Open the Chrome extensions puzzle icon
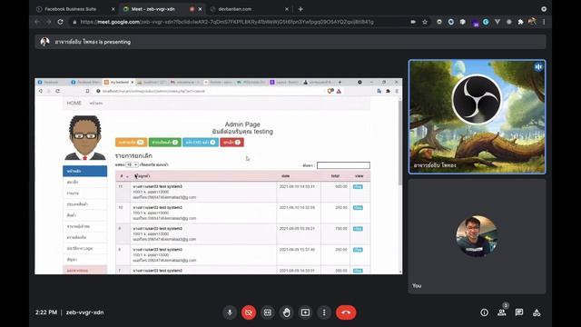Screen dimensions: 581x327 click(520, 22)
